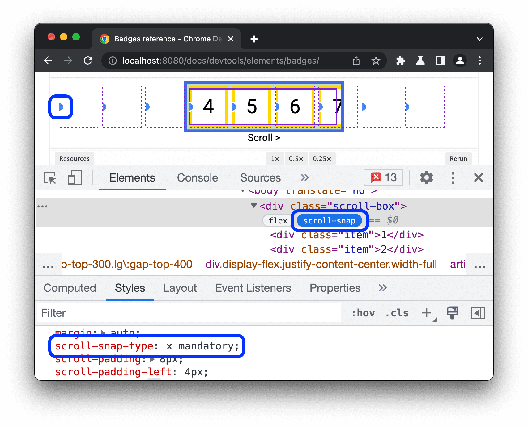Open DevTools settings gear
Image resolution: width=528 pixels, height=426 pixels.
point(427,177)
